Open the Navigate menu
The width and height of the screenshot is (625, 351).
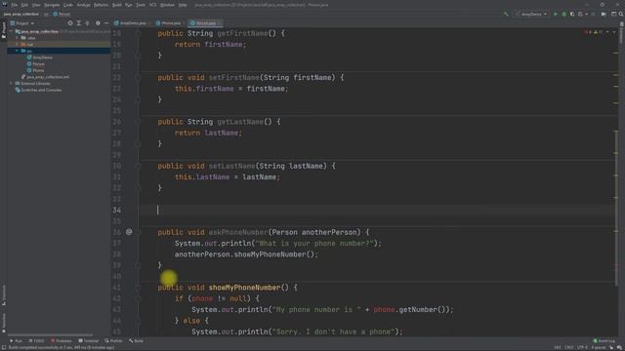pos(52,5)
